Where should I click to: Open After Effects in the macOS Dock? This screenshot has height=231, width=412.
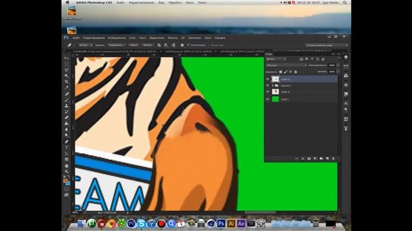point(241,223)
